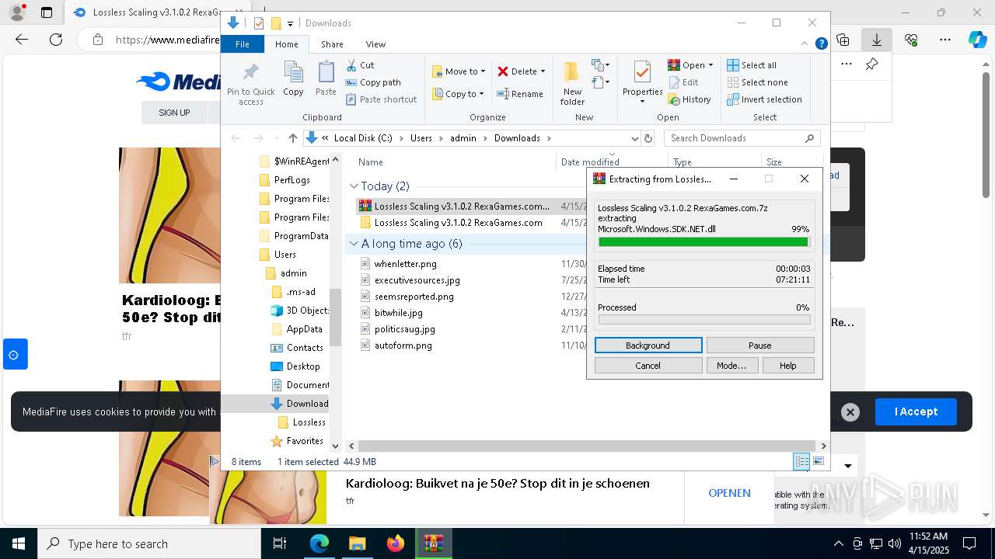The width and height of the screenshot is (995, 559).
Task: Select AppData folder in tree
Action: (304, 329)
